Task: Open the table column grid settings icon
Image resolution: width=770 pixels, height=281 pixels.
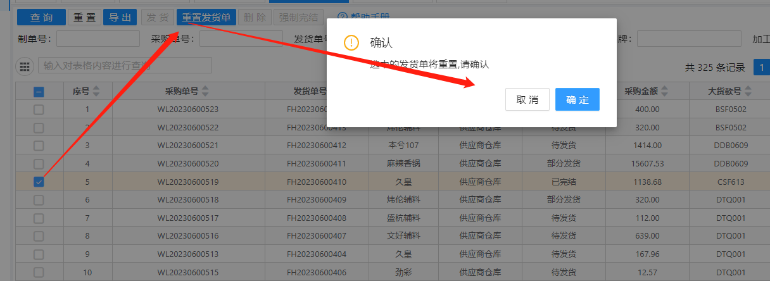Action: pyautogui.click(x=25, y=66)
